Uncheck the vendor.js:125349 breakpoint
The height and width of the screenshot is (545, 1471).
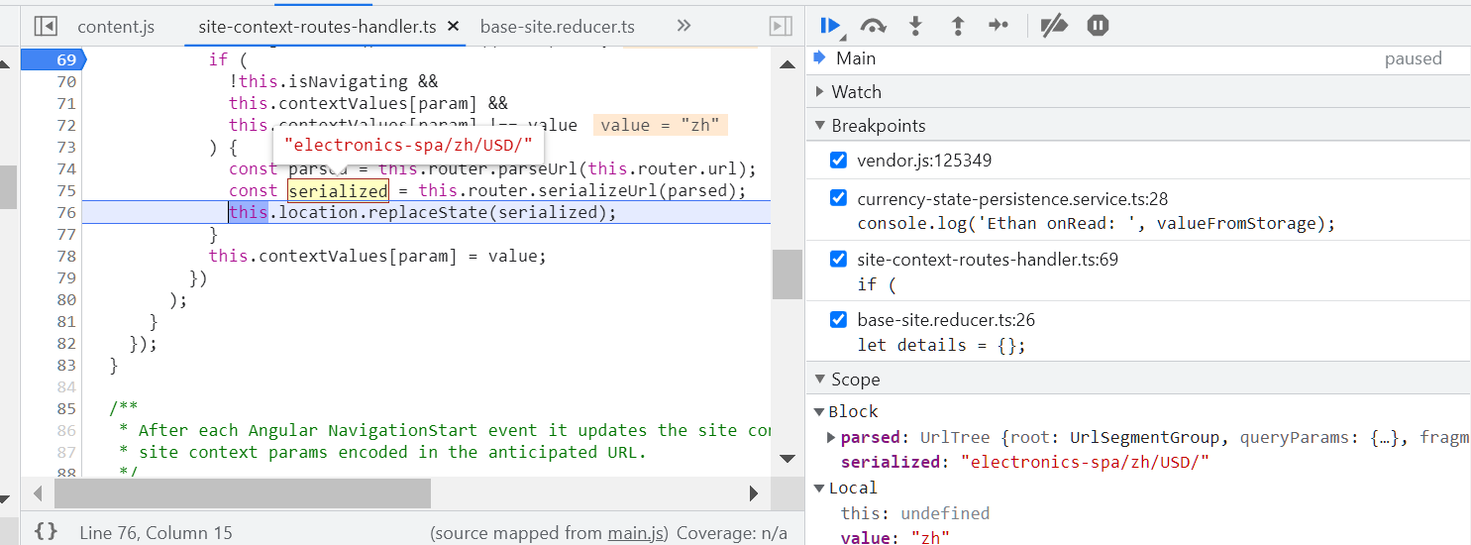pos(839,161)
